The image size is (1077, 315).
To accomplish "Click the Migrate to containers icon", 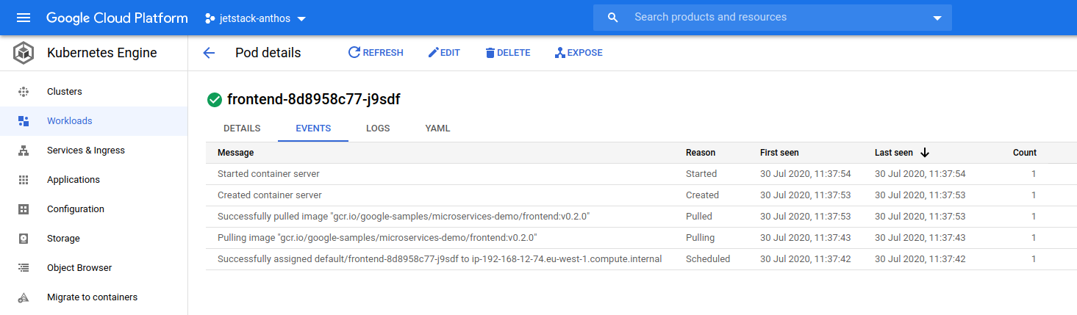I will [x=24, y=297].
